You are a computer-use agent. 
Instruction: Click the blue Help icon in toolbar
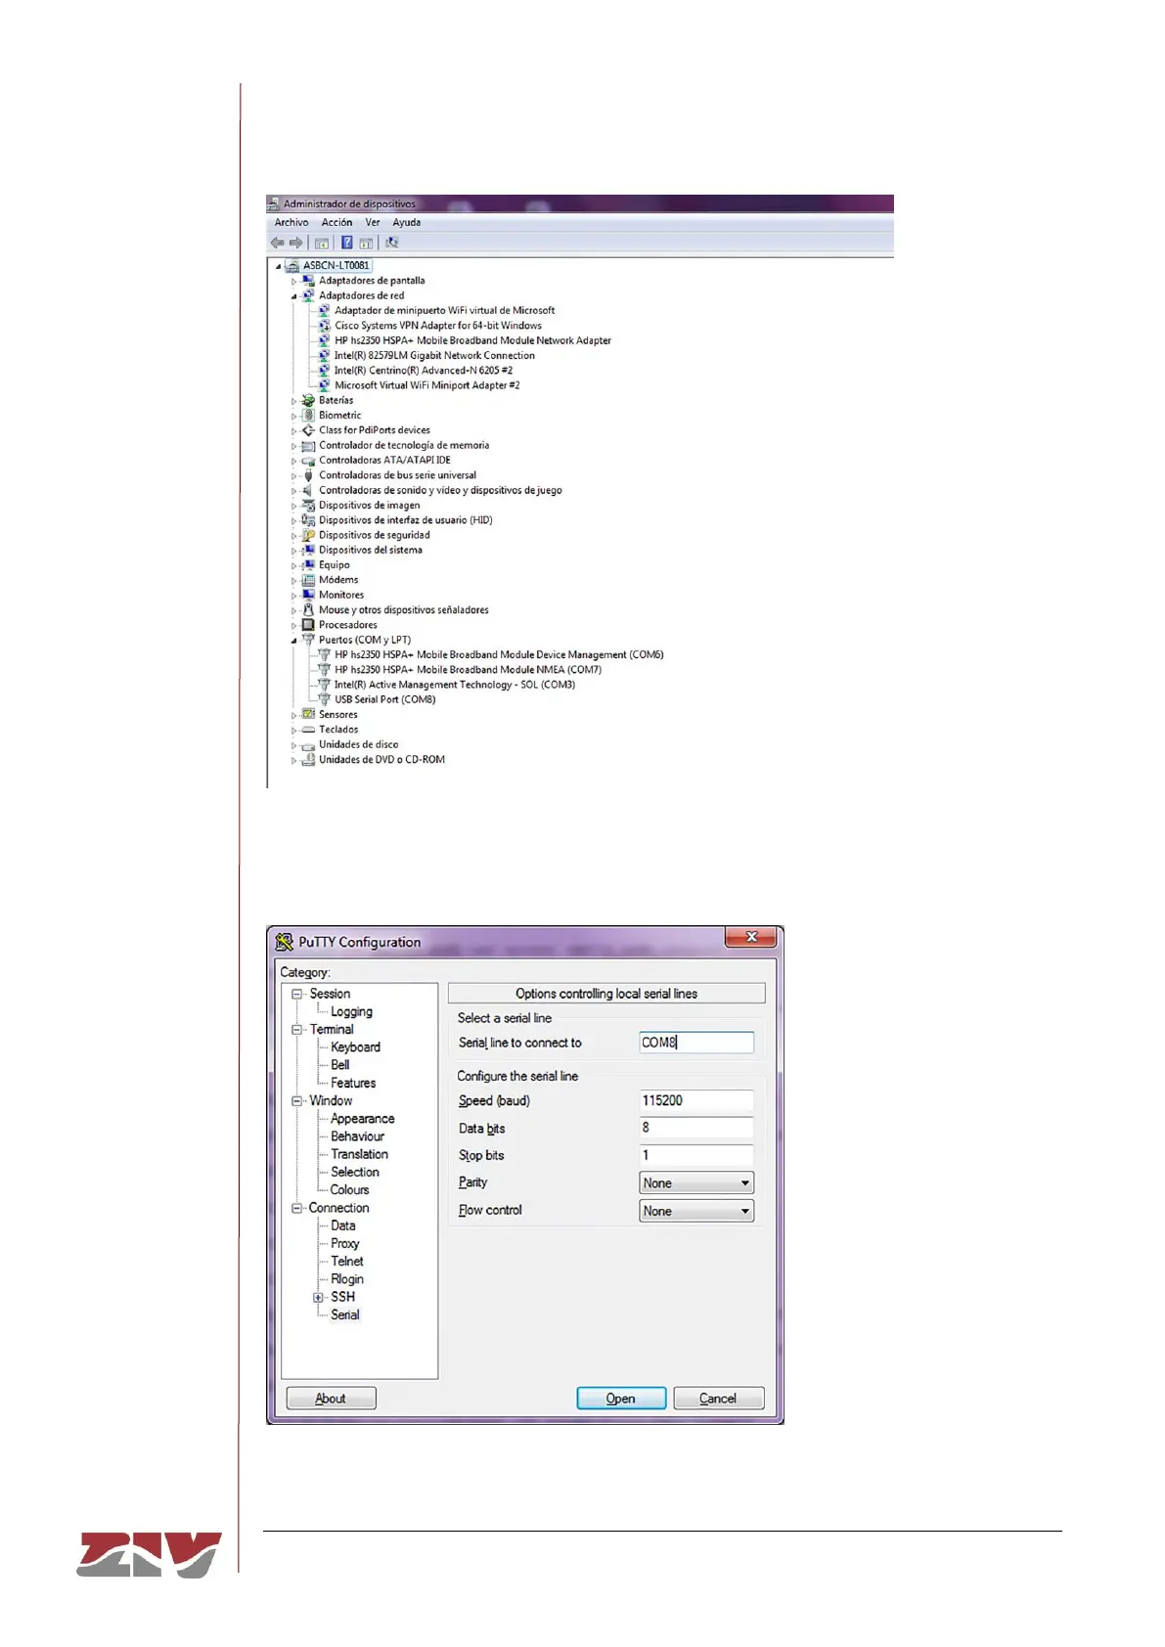coord(346,243)
